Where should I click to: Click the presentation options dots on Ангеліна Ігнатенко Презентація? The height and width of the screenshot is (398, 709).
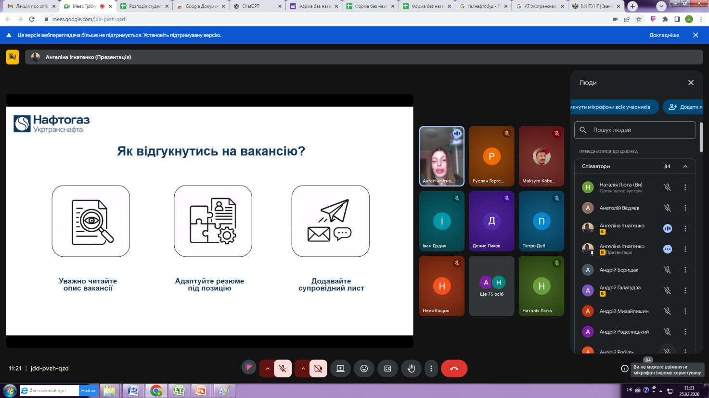coord(668,249)
